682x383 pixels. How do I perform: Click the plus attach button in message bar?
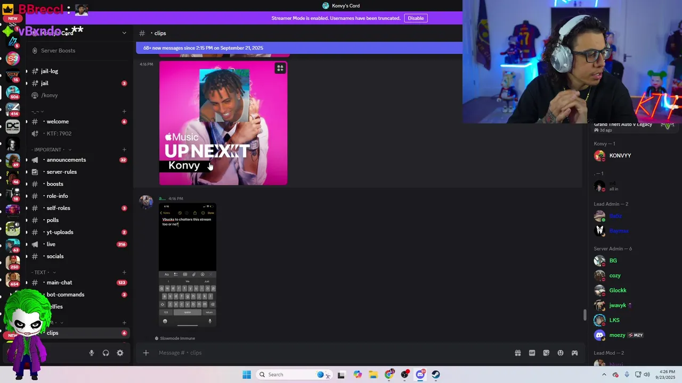145,353
